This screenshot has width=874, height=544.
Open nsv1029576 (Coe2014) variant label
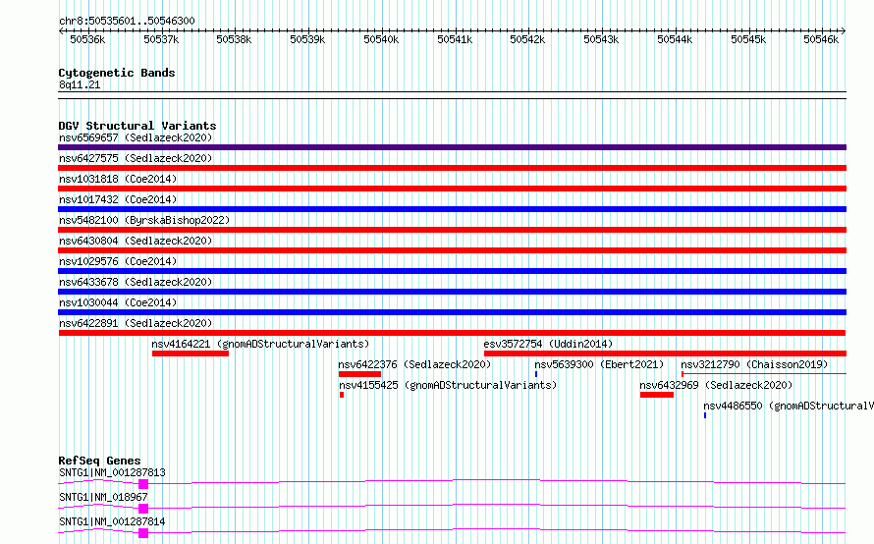point(118,261)
